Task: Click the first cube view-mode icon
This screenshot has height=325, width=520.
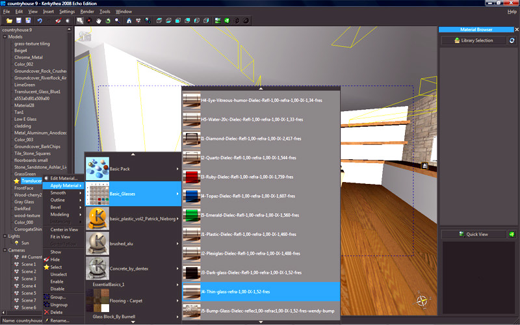Action: pyautogui.click(x=159, y=21)
